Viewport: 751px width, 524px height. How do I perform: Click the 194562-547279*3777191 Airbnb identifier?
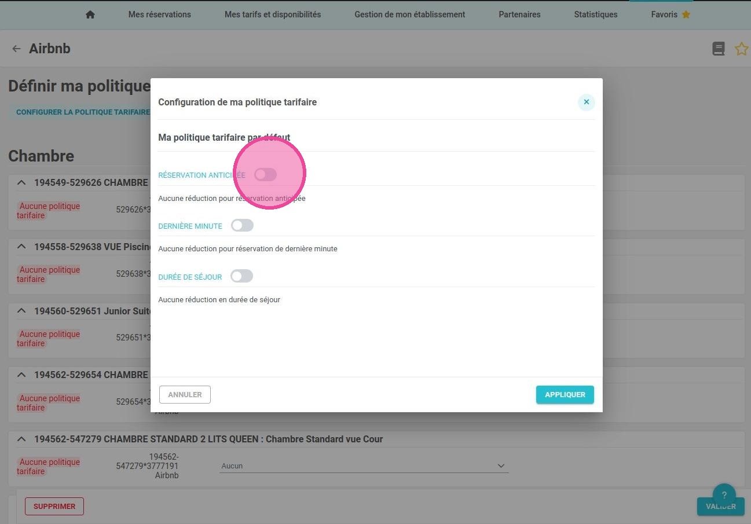[147, 466]
